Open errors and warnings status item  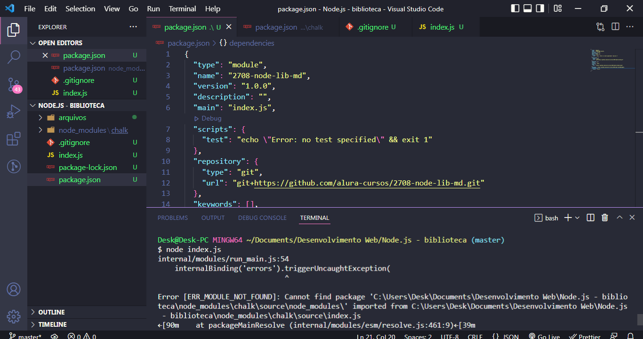point(82,336)
